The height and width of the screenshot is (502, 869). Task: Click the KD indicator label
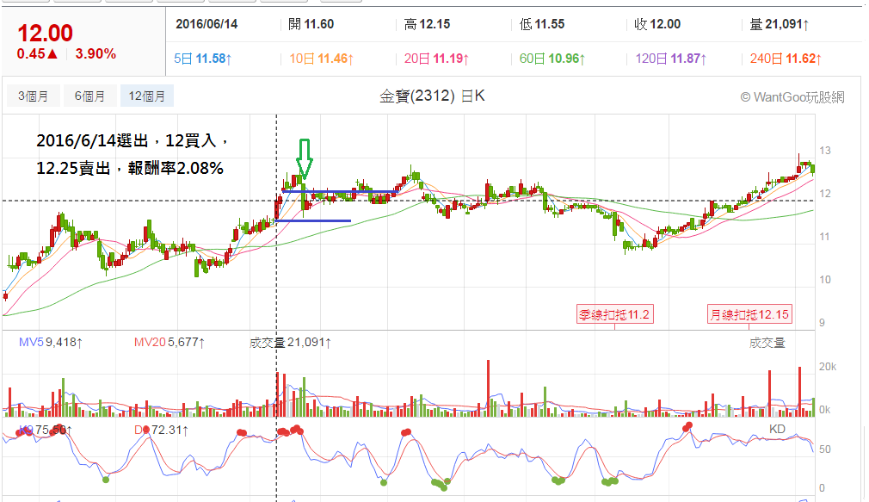pos(777,429)
